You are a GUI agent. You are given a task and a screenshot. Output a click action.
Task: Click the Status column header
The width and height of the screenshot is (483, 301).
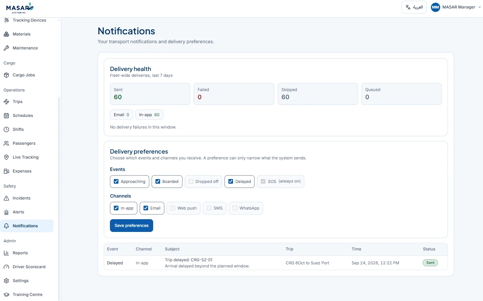pyautogui.click(x=429, y=249)
